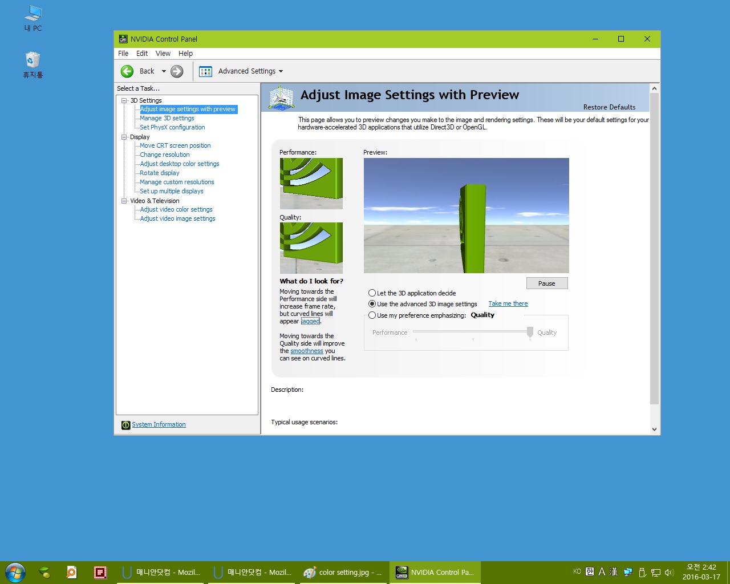Select Use the advanced 3D image settings
Image resolution: width=730 pixels, height=584 pixels.
423,304
